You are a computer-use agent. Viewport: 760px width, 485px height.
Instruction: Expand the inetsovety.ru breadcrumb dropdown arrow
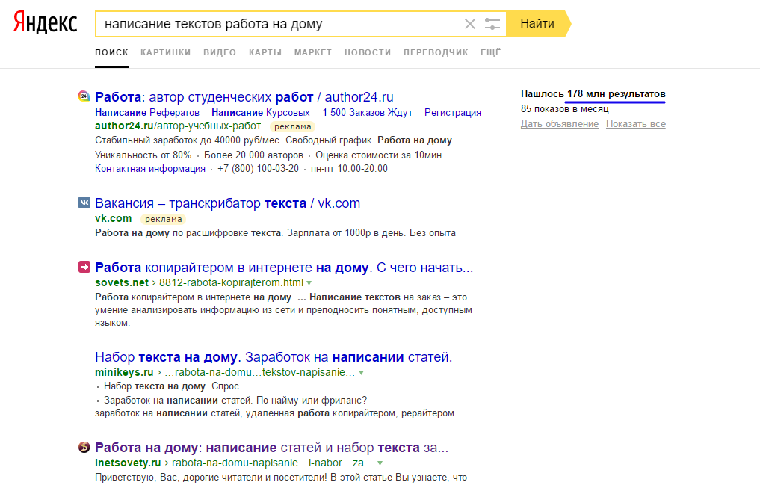click(x=380, y=463)
